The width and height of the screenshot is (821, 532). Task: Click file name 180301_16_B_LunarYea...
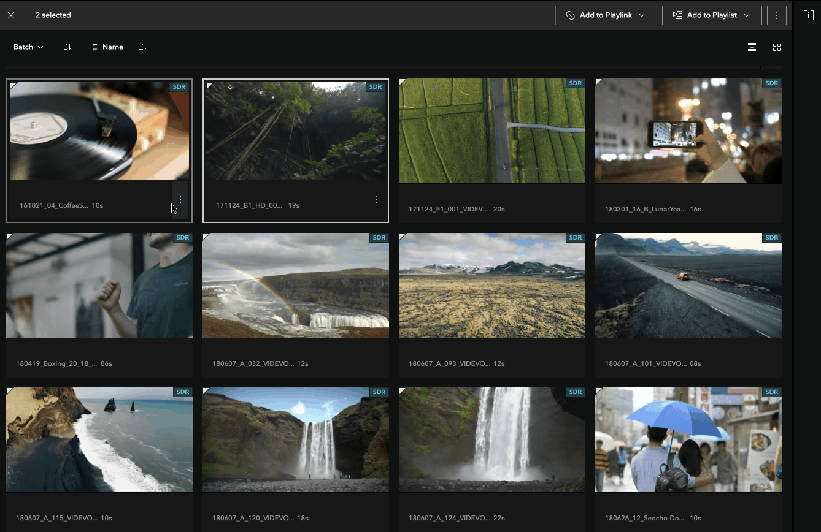click(646, 209)
